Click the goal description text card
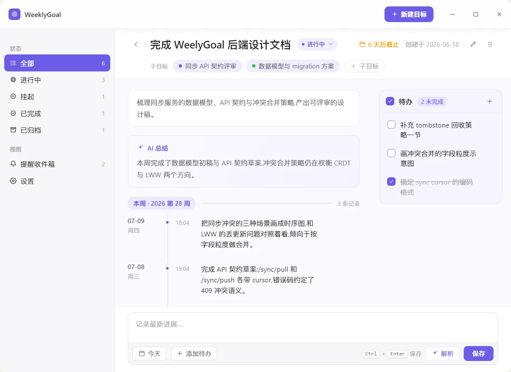 pyautogui.click(x=244, y=108)
